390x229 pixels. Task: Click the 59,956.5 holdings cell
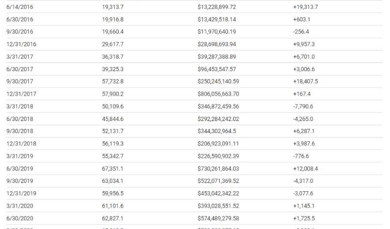(113, 193)
